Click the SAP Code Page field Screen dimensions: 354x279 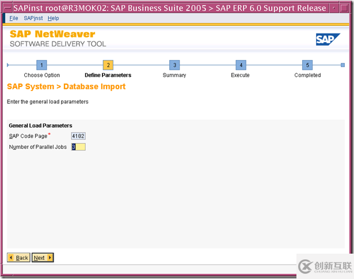[78, 136]
